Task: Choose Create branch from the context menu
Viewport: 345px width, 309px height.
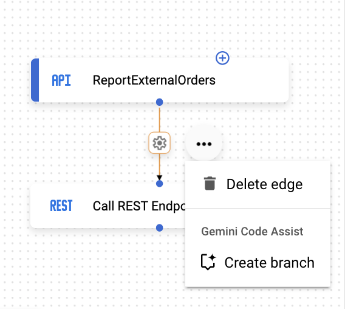Action: click(258, 263)
